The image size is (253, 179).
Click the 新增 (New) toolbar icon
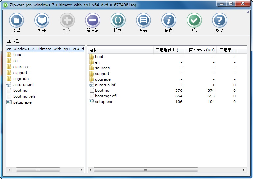16,20
